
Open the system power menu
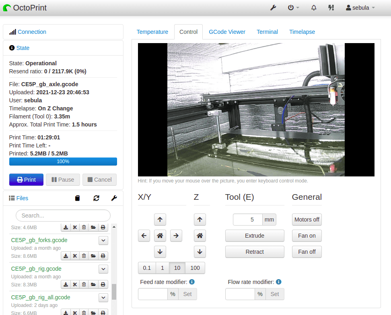(293, 8)
